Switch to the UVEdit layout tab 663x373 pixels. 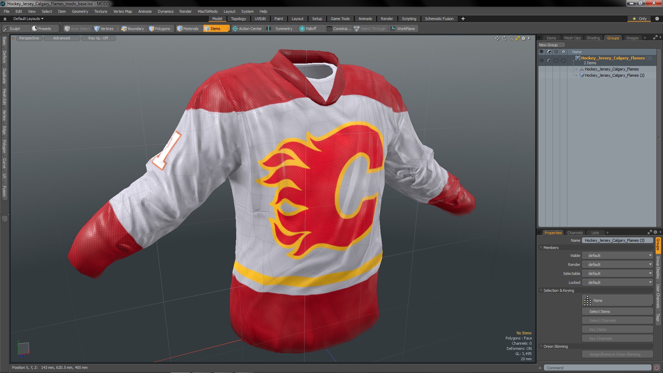point(260,19)
